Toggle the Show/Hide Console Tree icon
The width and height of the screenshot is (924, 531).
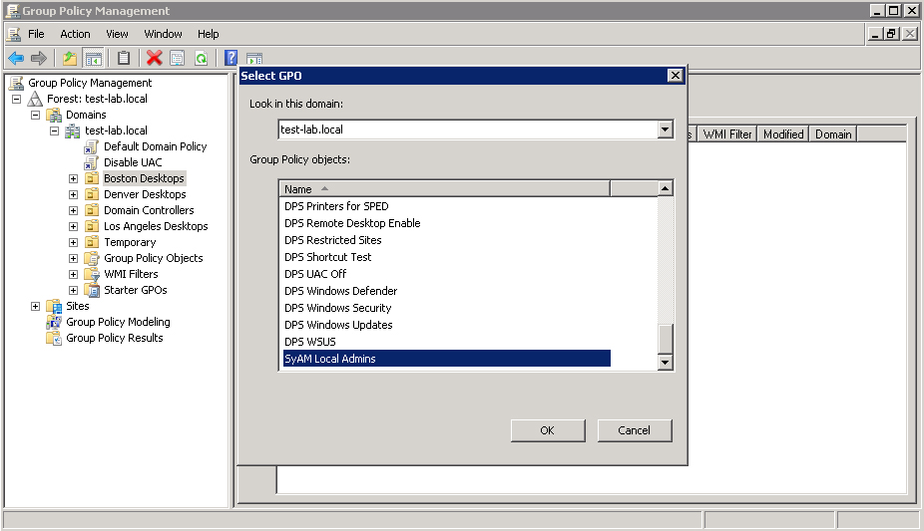pyautogui.click(x=93, y=59)
